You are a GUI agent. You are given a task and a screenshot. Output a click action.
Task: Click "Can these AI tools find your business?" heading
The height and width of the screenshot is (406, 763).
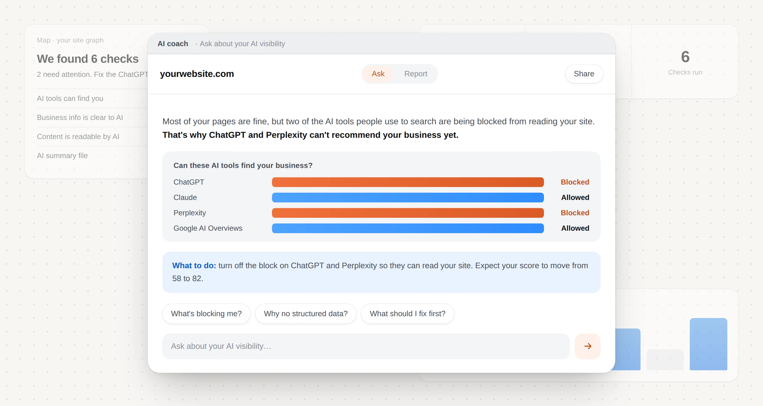[x=243, y=165]
